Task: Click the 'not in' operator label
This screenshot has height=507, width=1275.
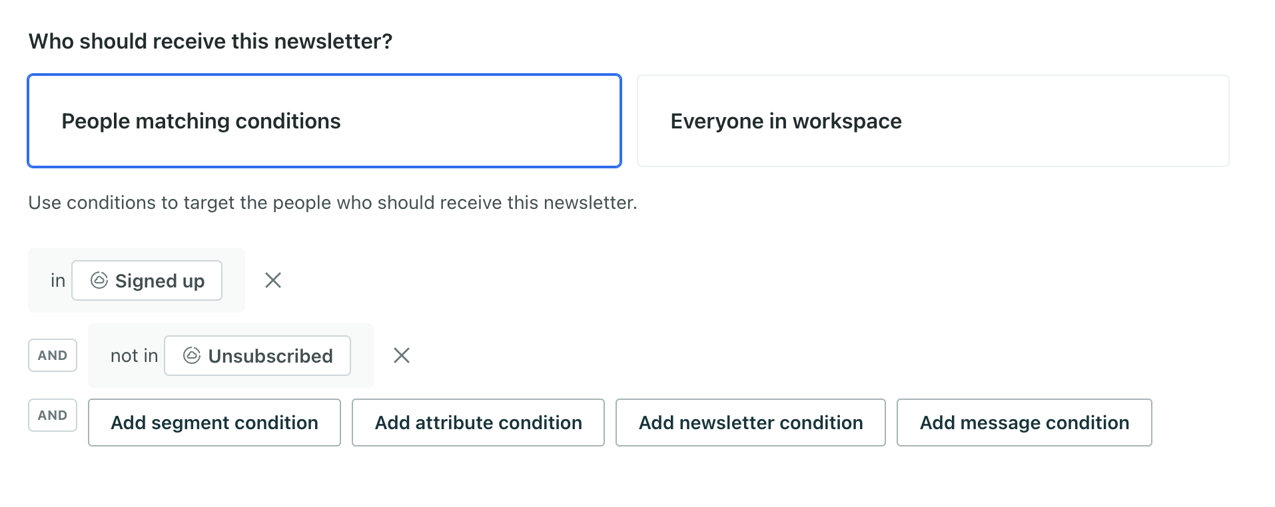Action: 134,356
